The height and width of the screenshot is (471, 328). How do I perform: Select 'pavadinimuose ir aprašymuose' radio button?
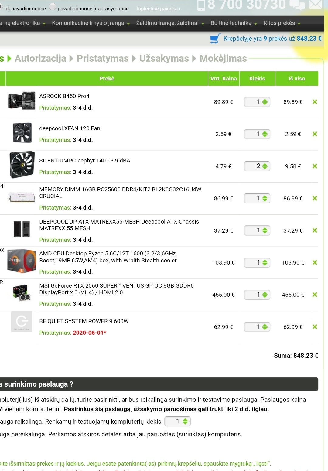pyautogui.click(x=53, y=7)
